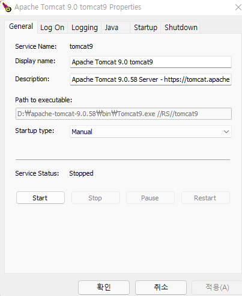
Task: Click the Path to executable field
Action: click(124, 114)
